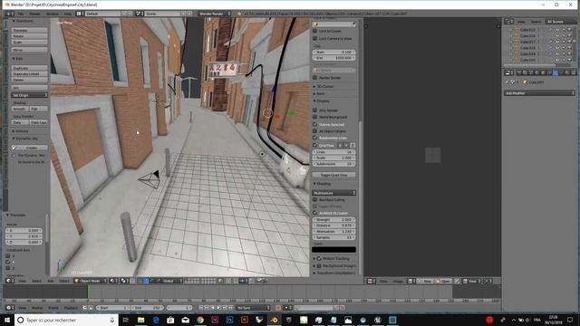Open outliner View menu

pyautogui.click(x=521, y=22)
